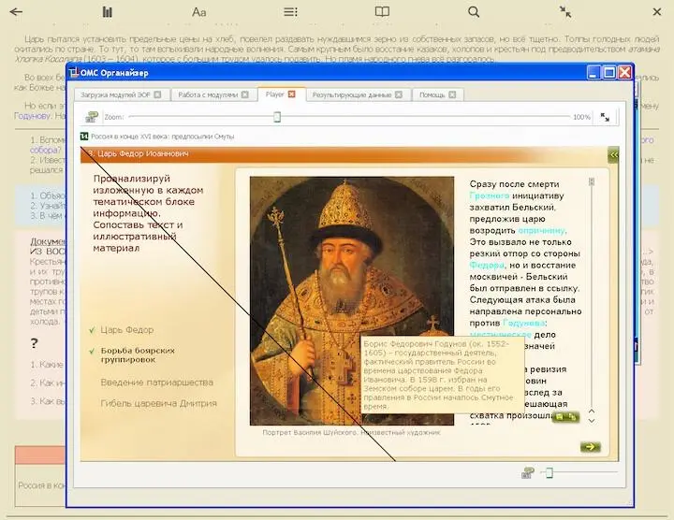
Task: Click the green text-size buttons near scrollbar
Action: point(565,417)
